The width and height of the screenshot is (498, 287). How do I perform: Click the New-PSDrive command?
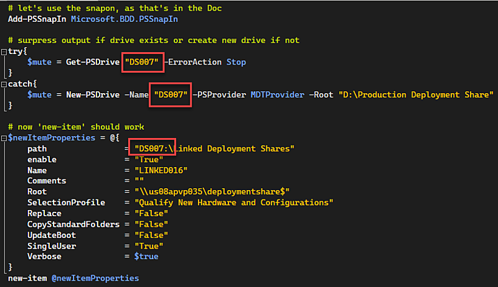click(92, 94)
